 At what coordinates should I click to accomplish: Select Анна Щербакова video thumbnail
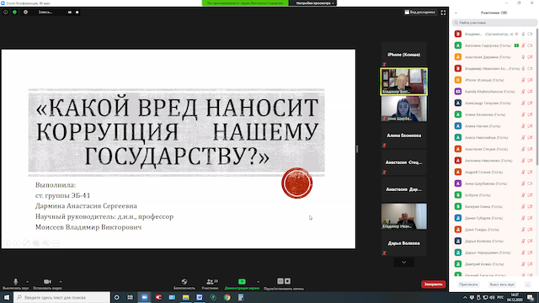[x=403, y=109]
